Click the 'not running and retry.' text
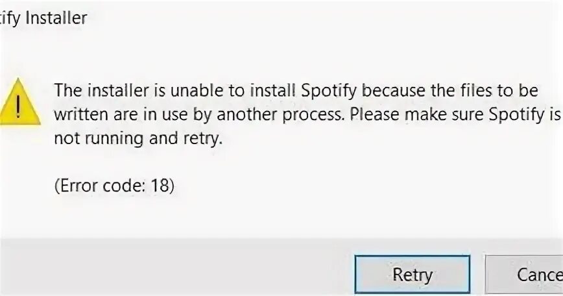 138,139
